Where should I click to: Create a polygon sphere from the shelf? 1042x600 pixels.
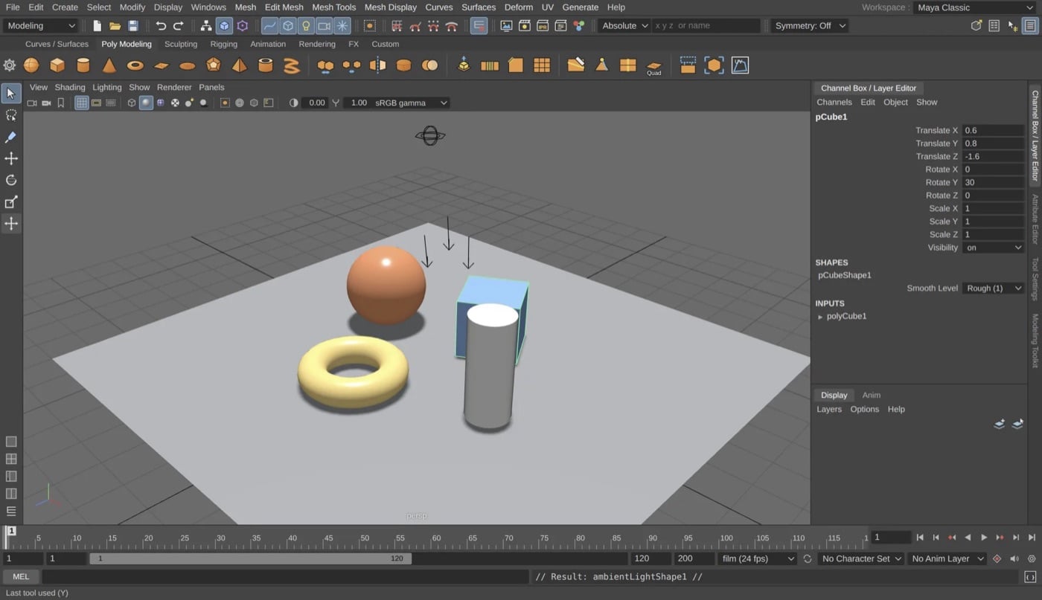[x=31, y=65]
